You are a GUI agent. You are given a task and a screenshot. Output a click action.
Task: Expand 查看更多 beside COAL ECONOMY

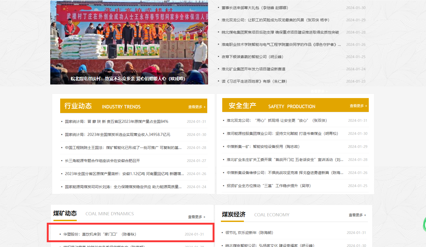(357, 215)
